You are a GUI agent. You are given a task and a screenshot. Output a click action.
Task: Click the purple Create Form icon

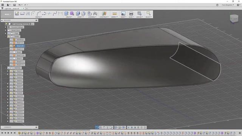(72, 14)
